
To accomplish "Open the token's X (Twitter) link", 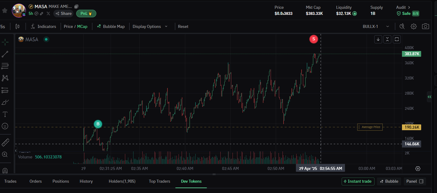I will pyautogui.click(x=48, y=13).
